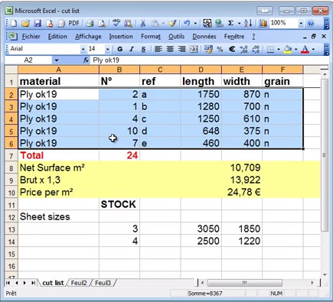Open the font size dropdown showing 14
333x302 pixels.
click(108, 49)
